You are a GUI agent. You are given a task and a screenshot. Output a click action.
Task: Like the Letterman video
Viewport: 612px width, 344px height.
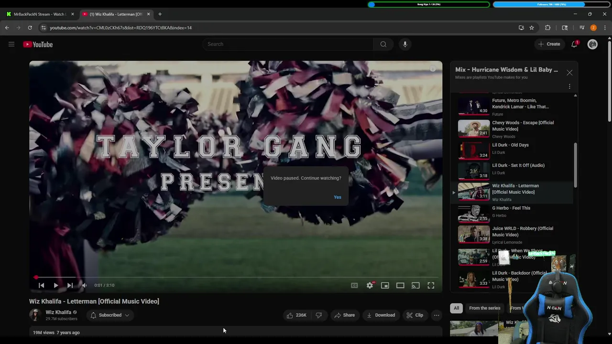(x=296, y=315)
